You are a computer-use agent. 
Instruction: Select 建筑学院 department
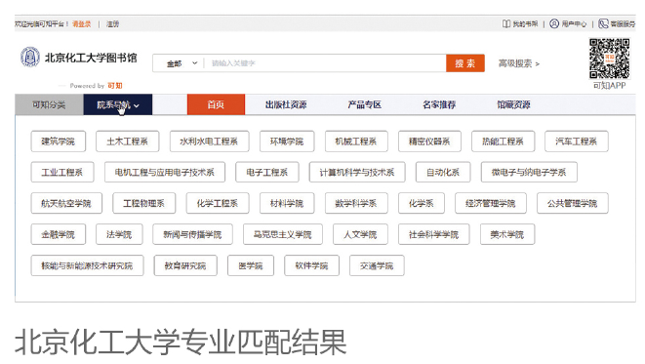tap(59, 142)
